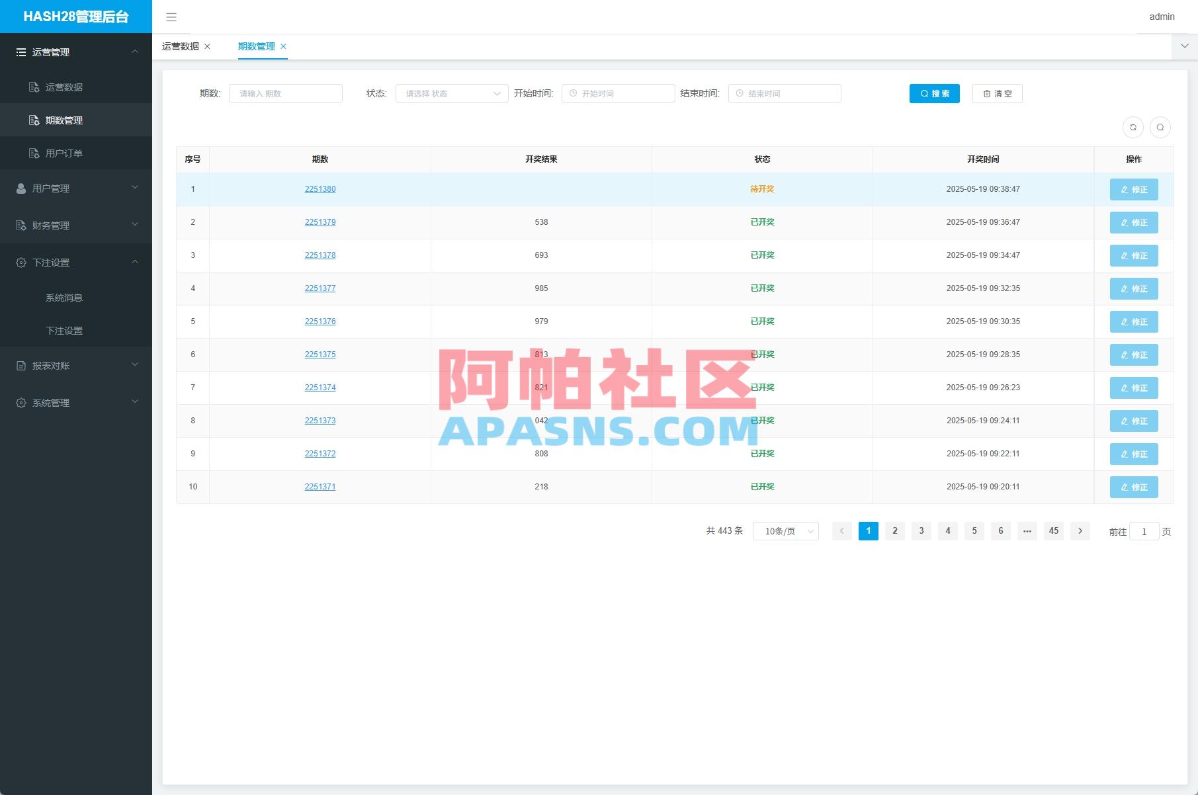The height and width of the screenshot is (795, 1198).
Task: Open the 10条/页 page size dropdown
Action: point(785,530)
